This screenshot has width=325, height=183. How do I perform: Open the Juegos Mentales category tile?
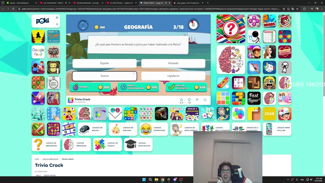77,145
